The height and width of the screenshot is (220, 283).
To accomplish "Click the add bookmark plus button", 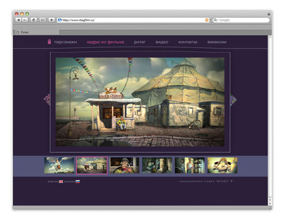I will click(x=51, y=20).
